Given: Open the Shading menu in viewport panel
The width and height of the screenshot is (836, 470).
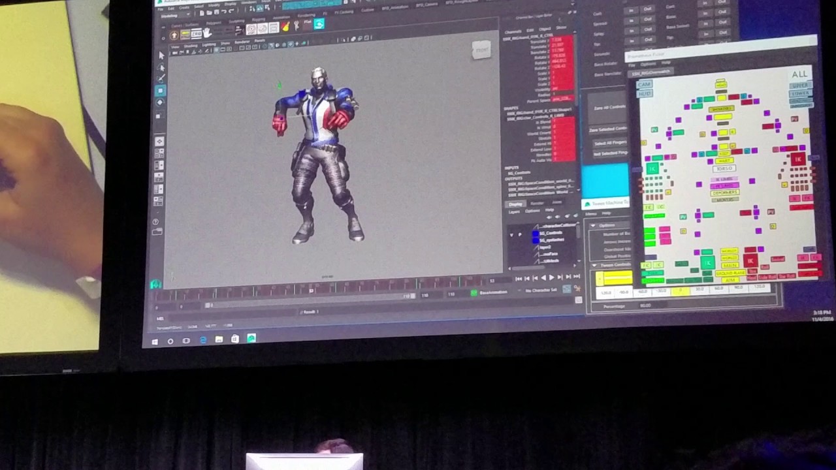Looking at the screenshot, I should coord(191,46).
